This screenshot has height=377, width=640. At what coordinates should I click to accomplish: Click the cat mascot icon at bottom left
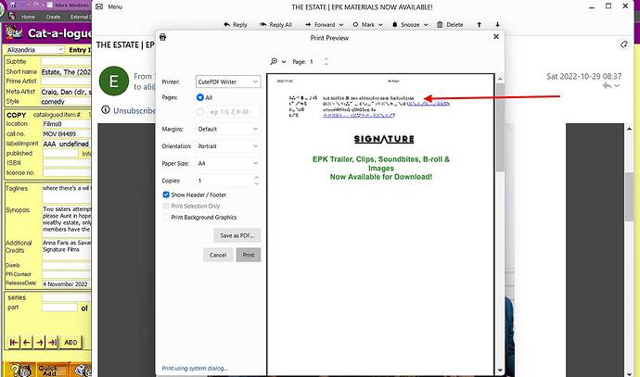click(20, 370)
